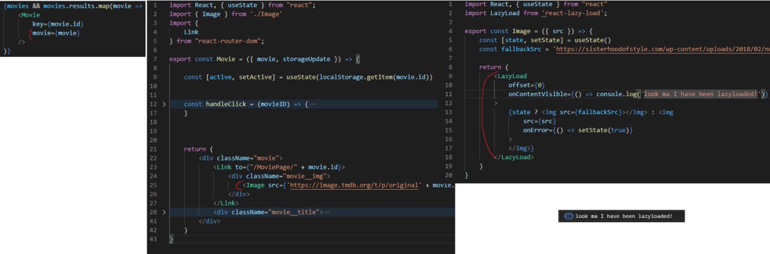The height and width of the screenshot is (254, 770).
Task: Open the image.tmdb.org URL in Image src
Action: [354, 185]
